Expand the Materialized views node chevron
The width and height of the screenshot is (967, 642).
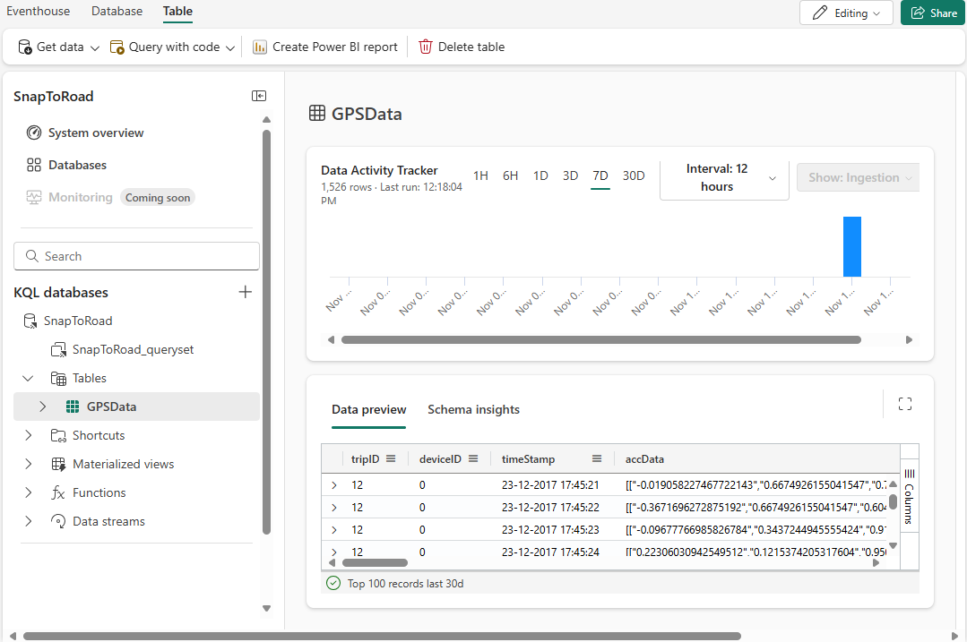(x=28, y=464)
